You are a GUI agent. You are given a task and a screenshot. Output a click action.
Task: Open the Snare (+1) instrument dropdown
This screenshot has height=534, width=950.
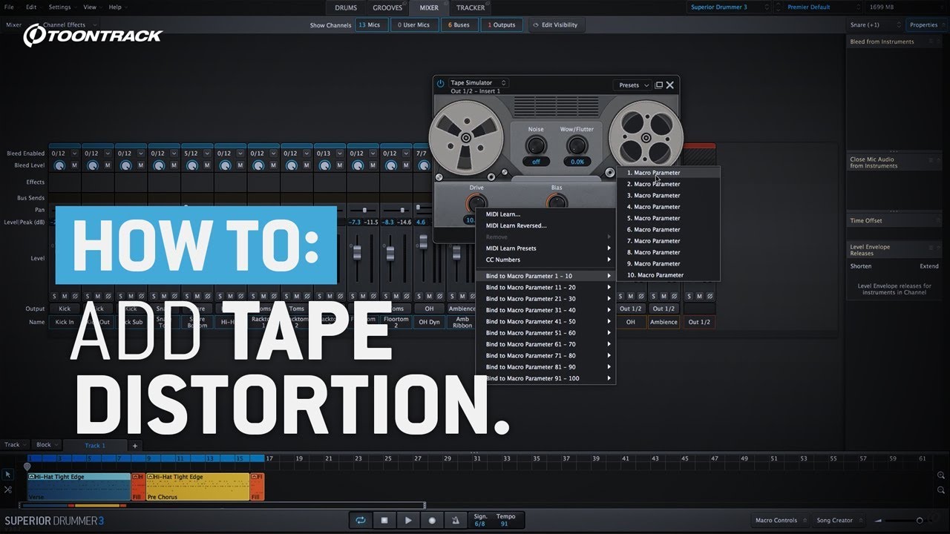click(875, 25)
